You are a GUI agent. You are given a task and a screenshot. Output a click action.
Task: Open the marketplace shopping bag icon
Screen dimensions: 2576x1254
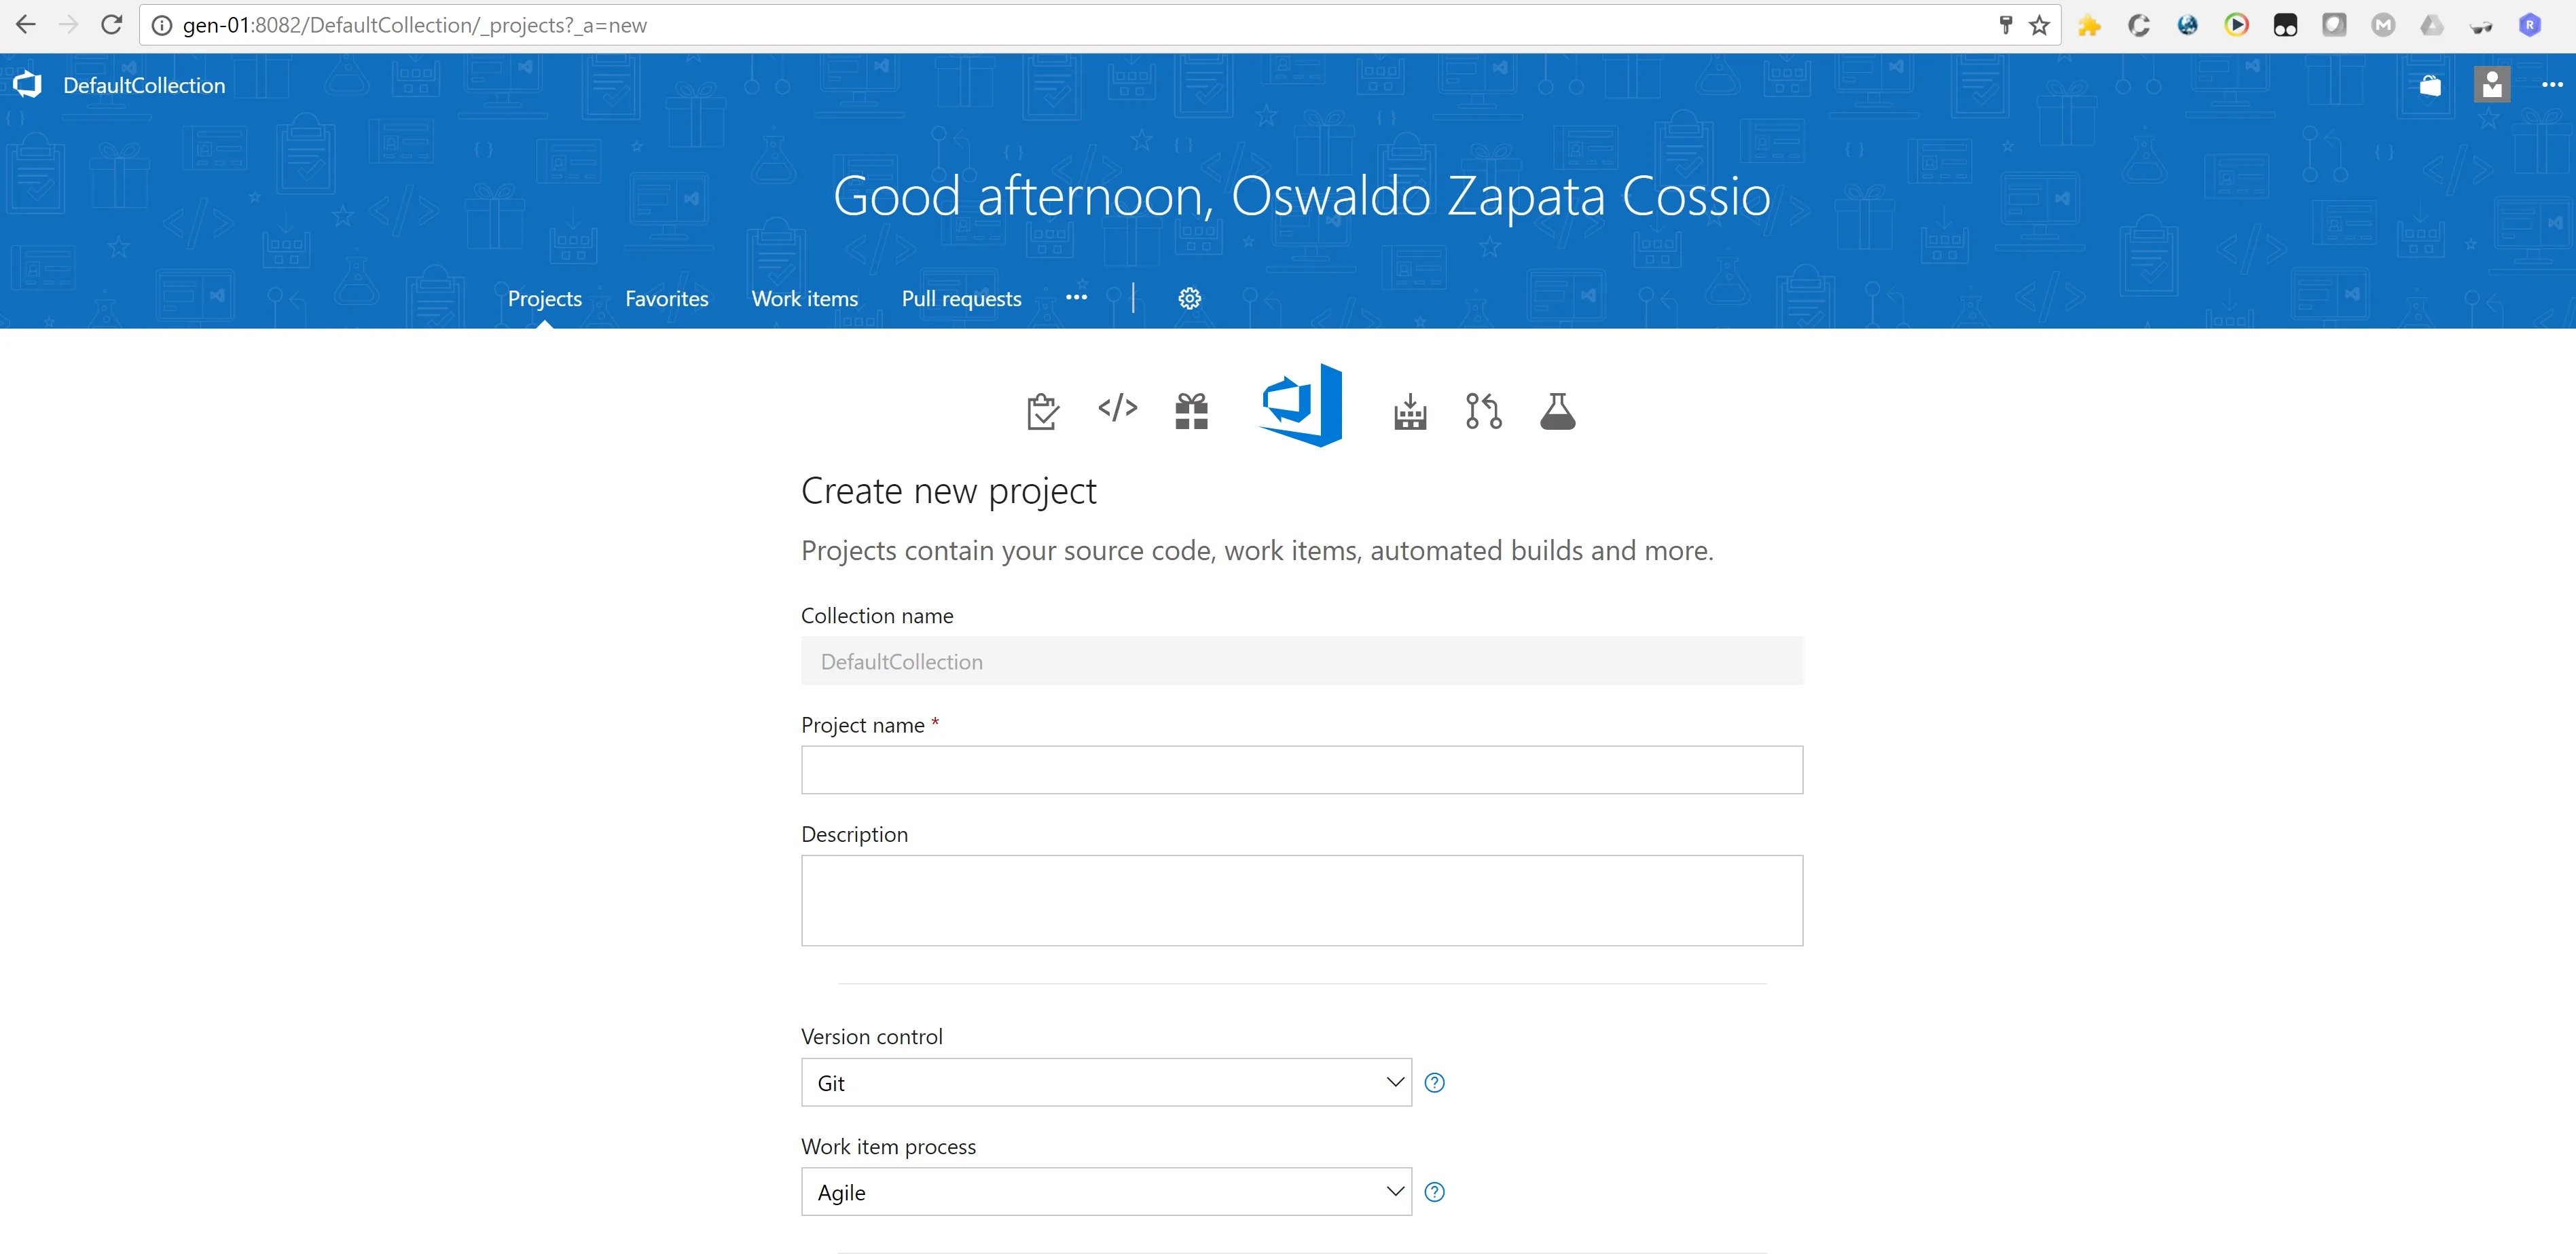pyautogui.click(x=2430, y=86)
